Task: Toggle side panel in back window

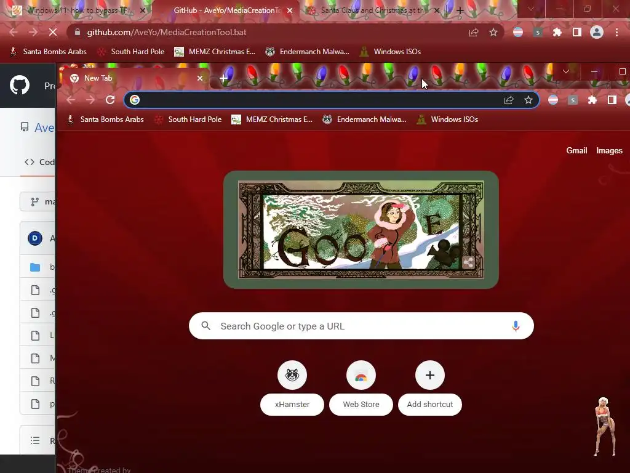Action: [x=577, y=32]
